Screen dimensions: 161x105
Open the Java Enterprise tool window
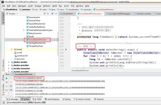[52, 99]
